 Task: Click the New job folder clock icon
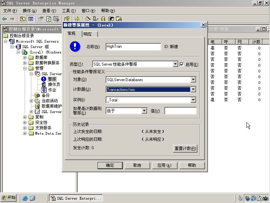point(119,19)
